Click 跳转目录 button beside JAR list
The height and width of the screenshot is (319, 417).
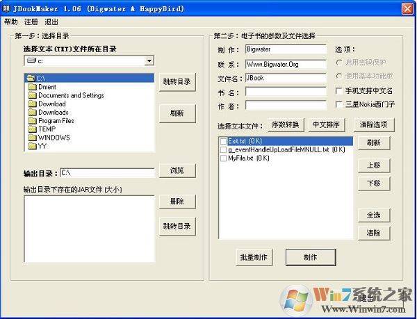click(x=177, y=227)
